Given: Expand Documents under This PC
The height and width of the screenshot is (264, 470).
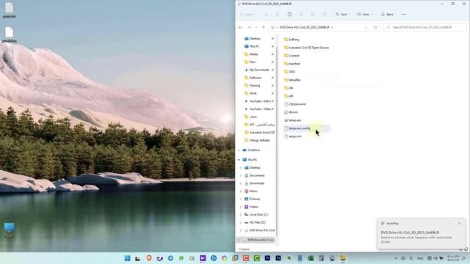Looking at the screenshot, I should pyautogui.click(x=241, y=175).
